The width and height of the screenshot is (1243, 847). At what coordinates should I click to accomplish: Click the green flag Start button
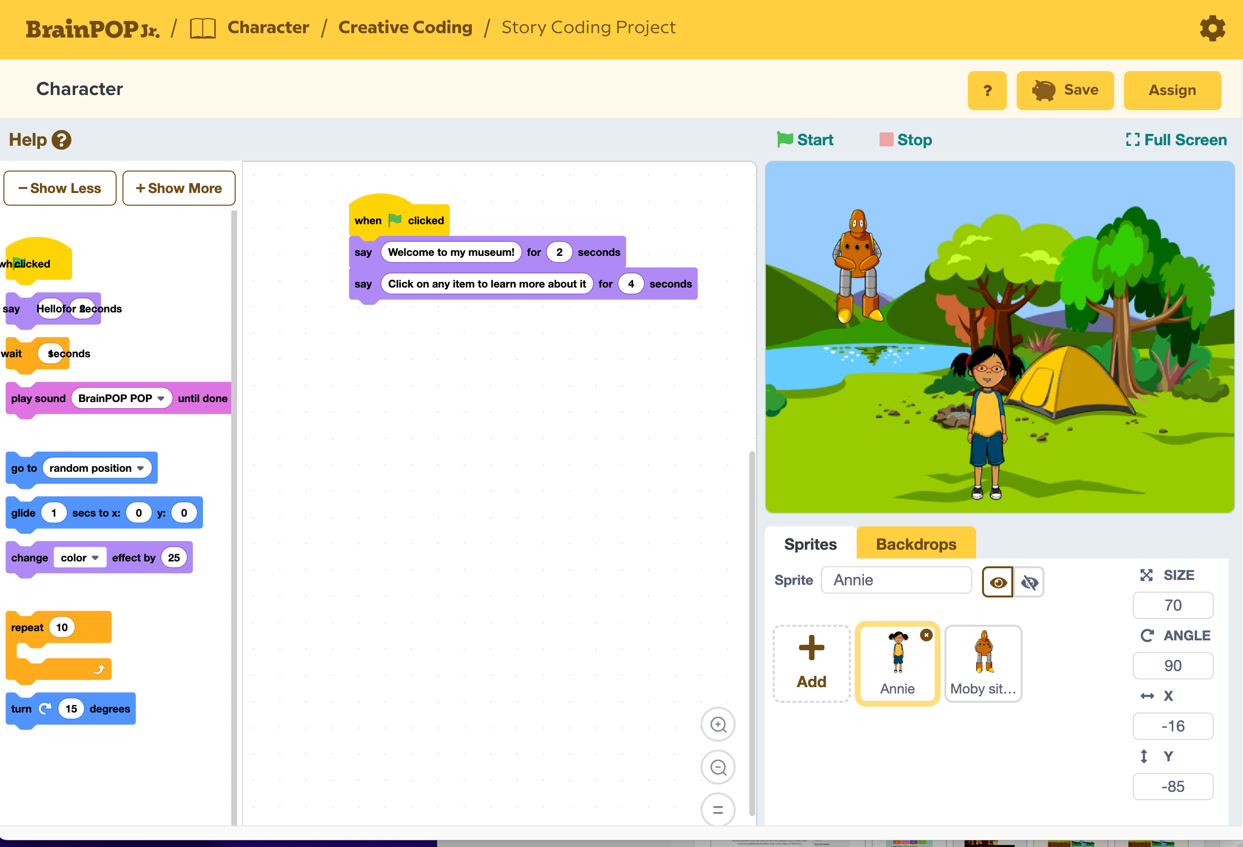point(804,140)
